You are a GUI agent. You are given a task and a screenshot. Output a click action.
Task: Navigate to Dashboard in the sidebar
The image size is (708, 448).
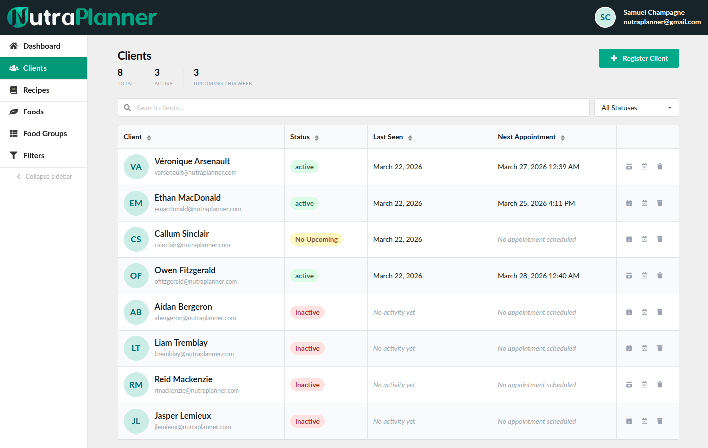tap(41, 46)
